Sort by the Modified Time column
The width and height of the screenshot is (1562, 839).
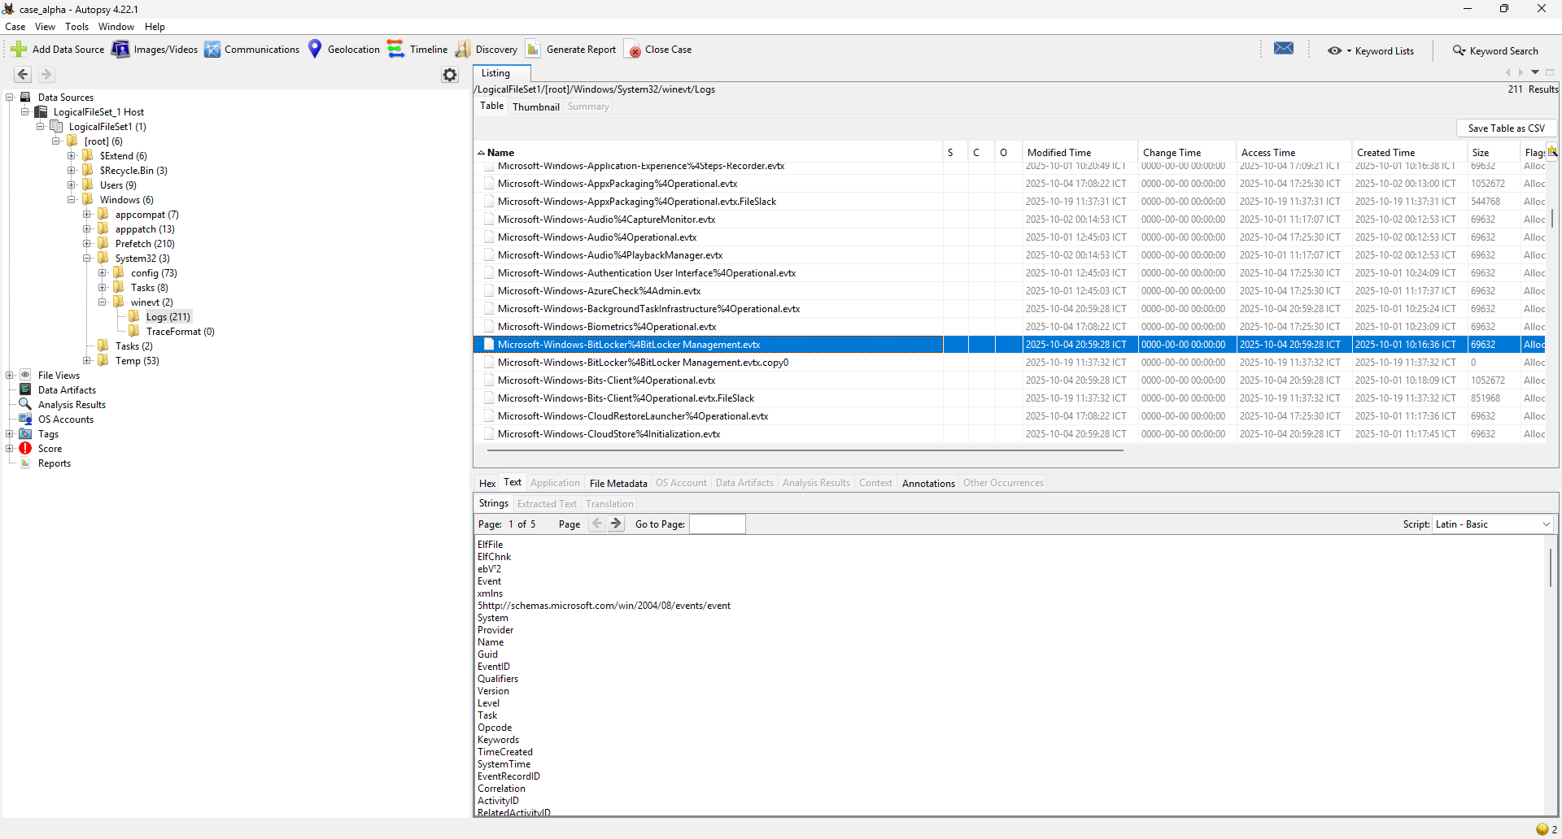click(1080, 153)
